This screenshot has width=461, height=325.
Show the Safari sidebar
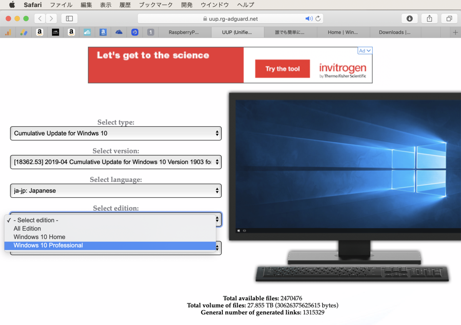[70, 18]
